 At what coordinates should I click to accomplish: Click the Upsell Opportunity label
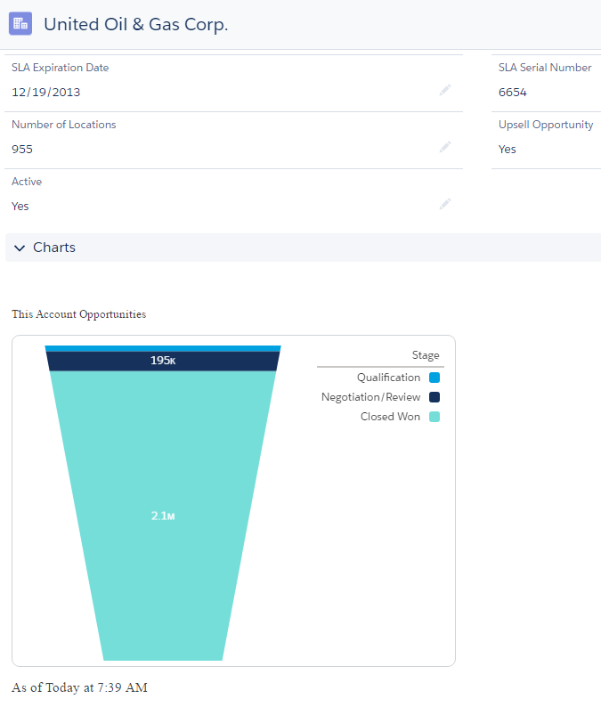click(546, 125)
